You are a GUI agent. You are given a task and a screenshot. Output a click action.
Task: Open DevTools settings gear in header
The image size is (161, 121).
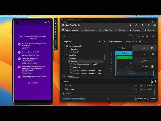[142, 25]
